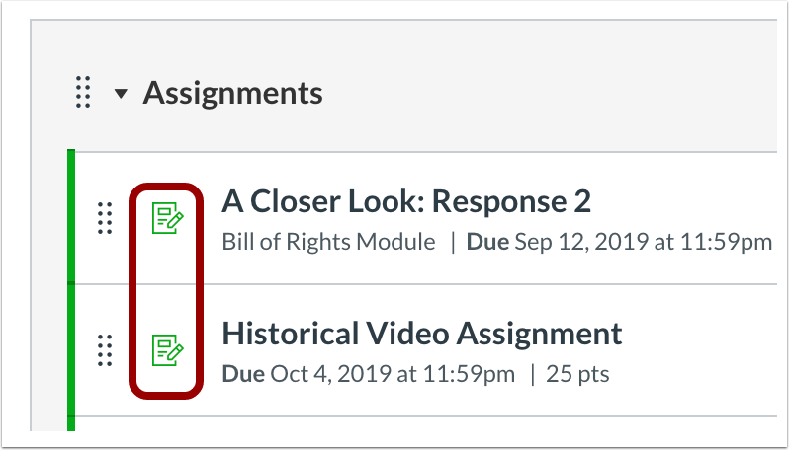Click the Sep 12, 2019 due date

click(x=580, y=242)
